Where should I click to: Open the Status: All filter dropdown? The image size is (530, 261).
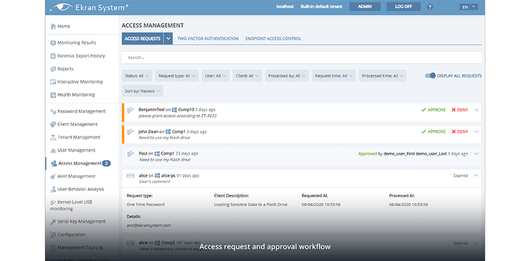click(137, 76)
